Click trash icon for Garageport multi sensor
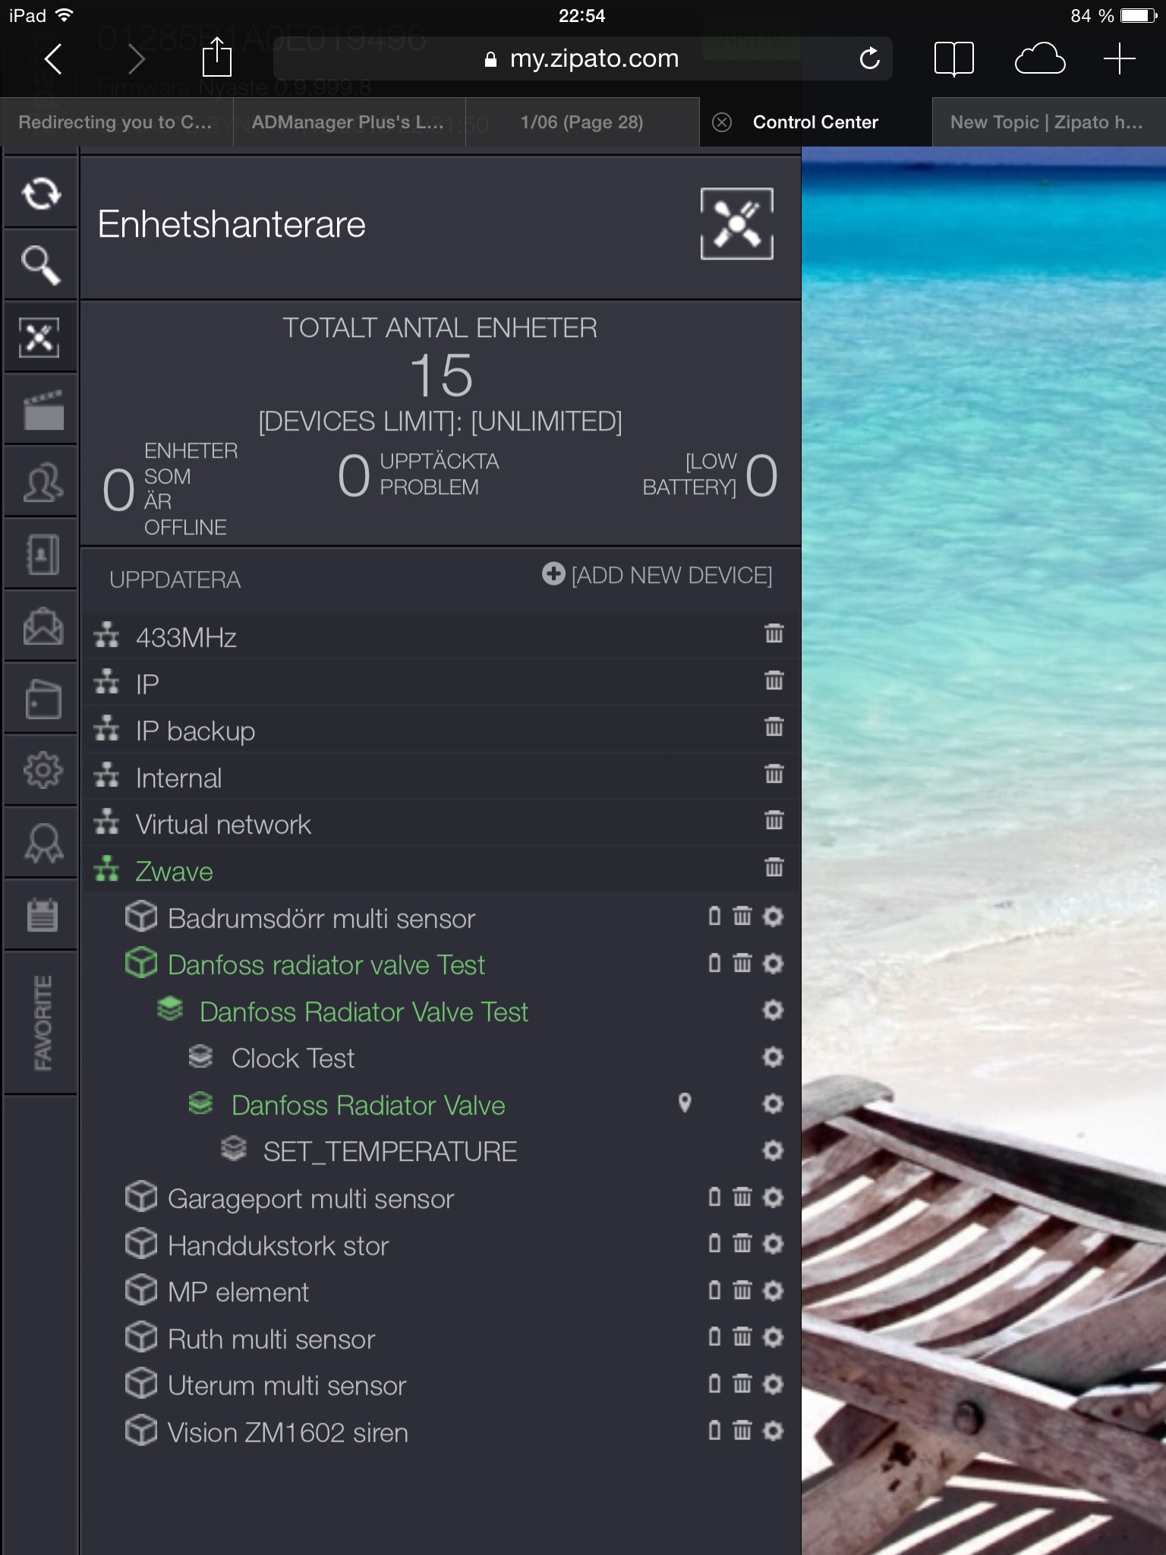Image resolution: width=1166 pixels, height=1555 pixels. point(742,1197)
